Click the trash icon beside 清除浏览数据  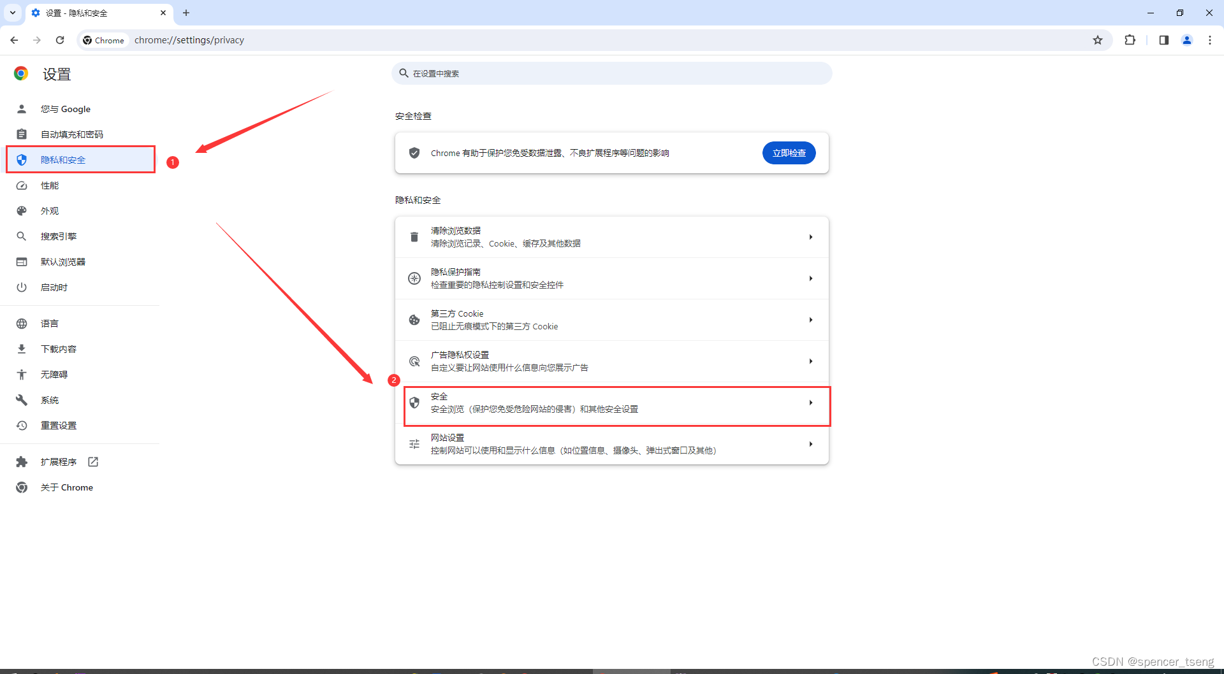point(414,236)
